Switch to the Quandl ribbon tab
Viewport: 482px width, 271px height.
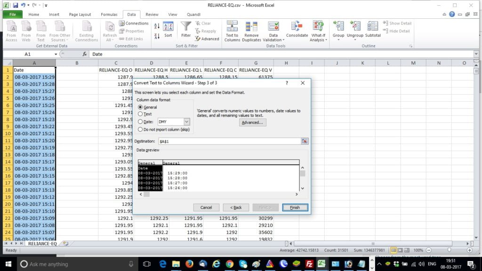point(193,14)
